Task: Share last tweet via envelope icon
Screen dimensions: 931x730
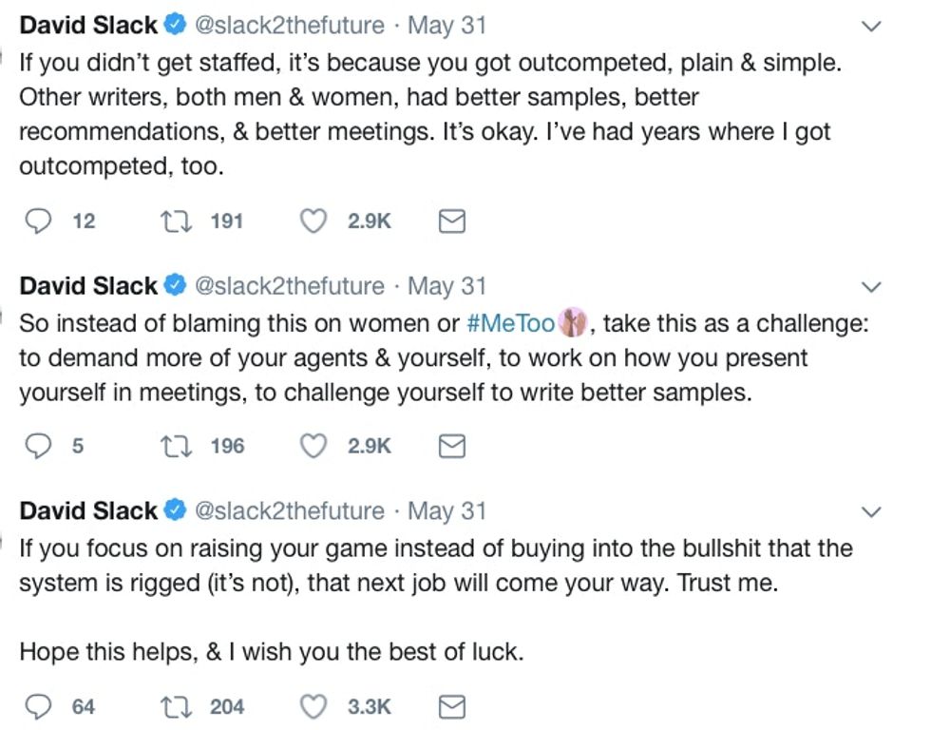Action: [452, 707]
